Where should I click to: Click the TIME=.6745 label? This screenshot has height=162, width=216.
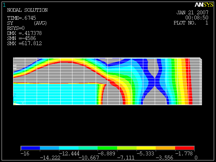click(x=21, y=18)
